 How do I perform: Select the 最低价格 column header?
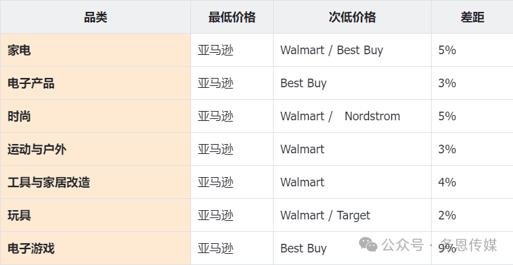(232, 17)
